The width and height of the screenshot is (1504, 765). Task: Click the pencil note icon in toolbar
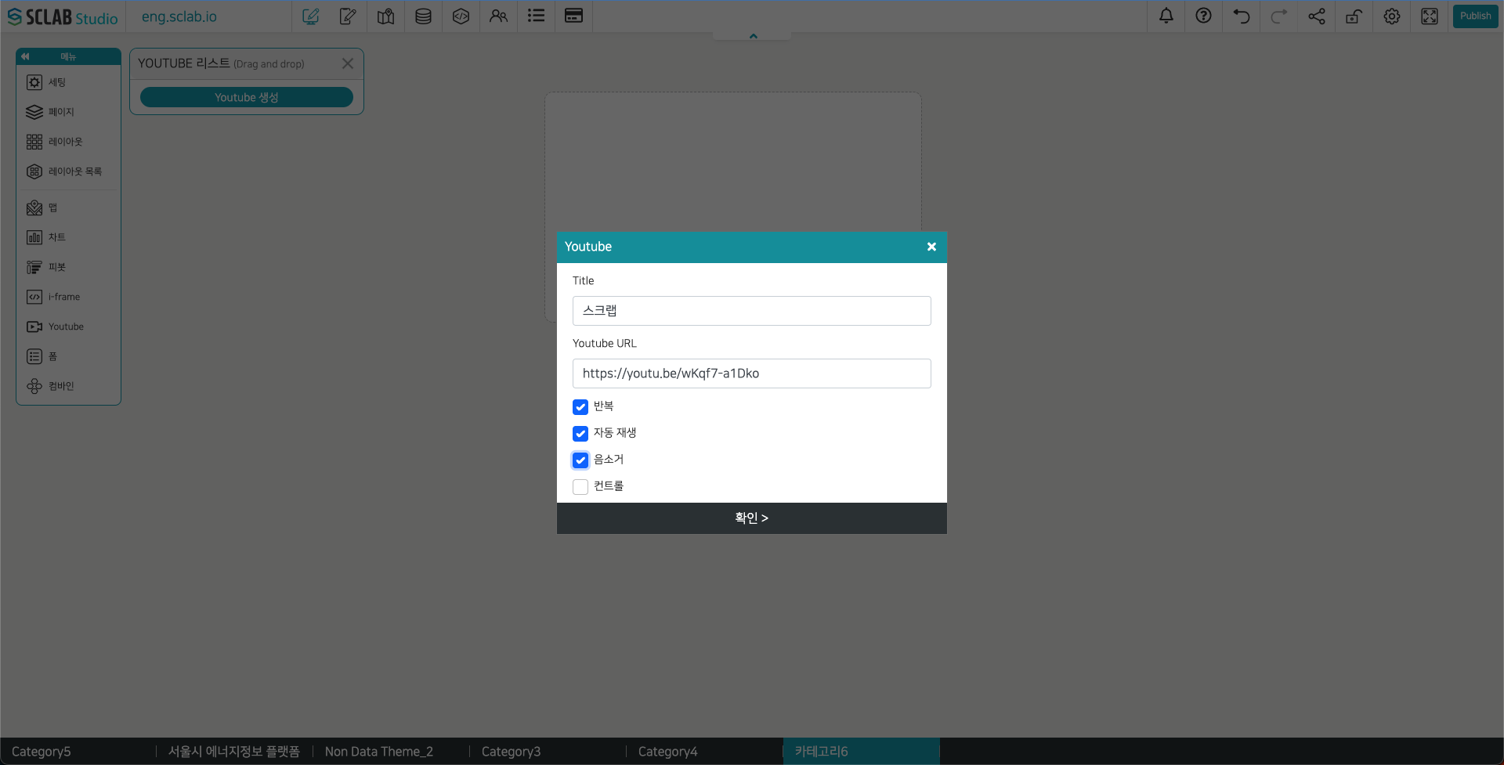point(348,16)
